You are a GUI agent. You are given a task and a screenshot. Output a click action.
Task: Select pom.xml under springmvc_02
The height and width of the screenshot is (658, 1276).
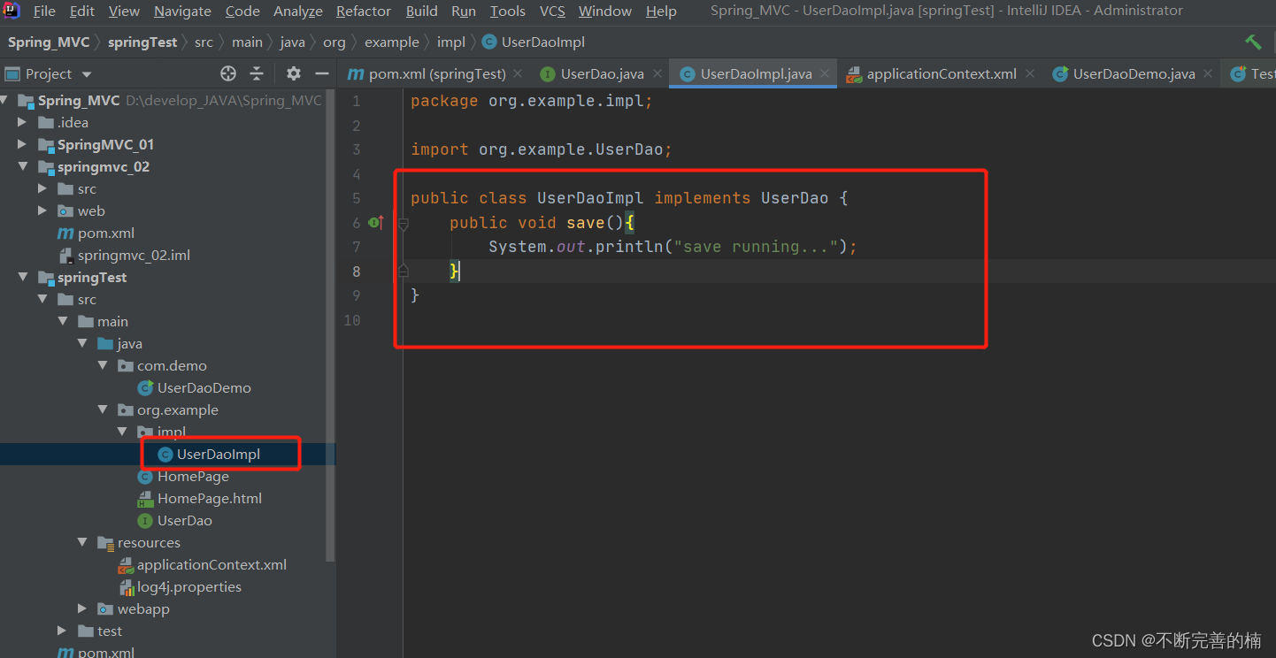click(106, 233)
